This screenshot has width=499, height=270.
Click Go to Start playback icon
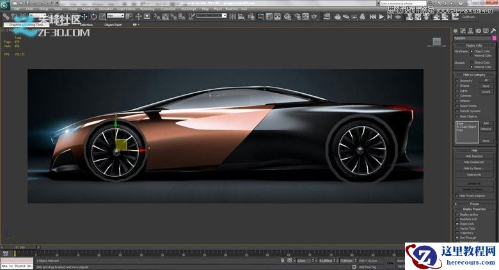point(373,17)
